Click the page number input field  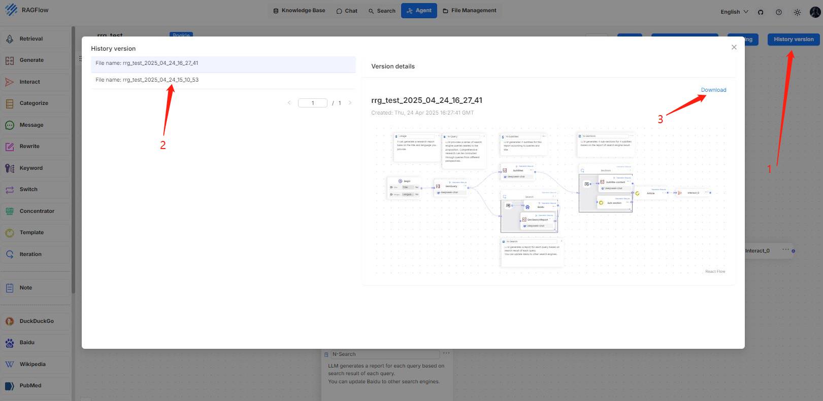point(313,103)
